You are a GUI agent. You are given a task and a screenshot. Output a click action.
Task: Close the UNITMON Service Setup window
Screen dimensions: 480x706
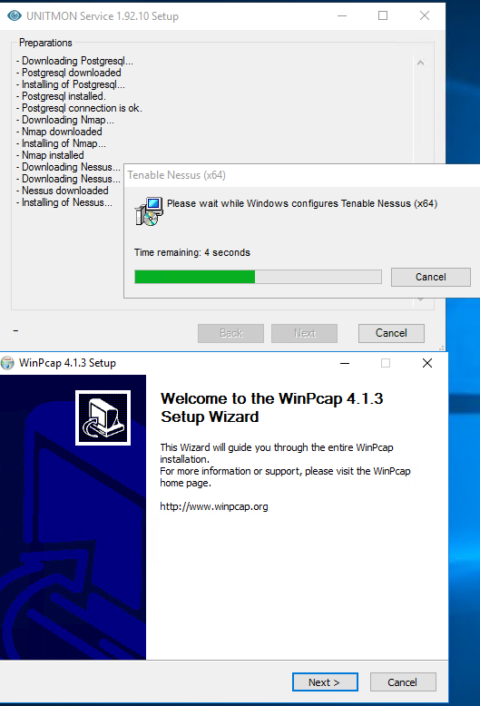tap(424, 15)
